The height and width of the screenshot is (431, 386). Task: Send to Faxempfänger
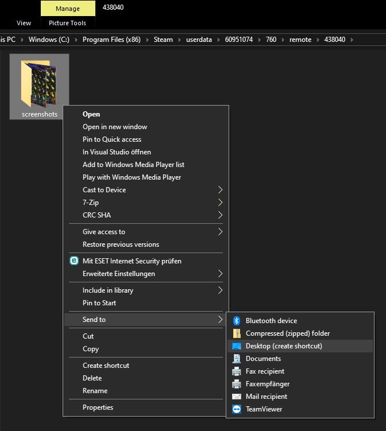tap(300, 384)
